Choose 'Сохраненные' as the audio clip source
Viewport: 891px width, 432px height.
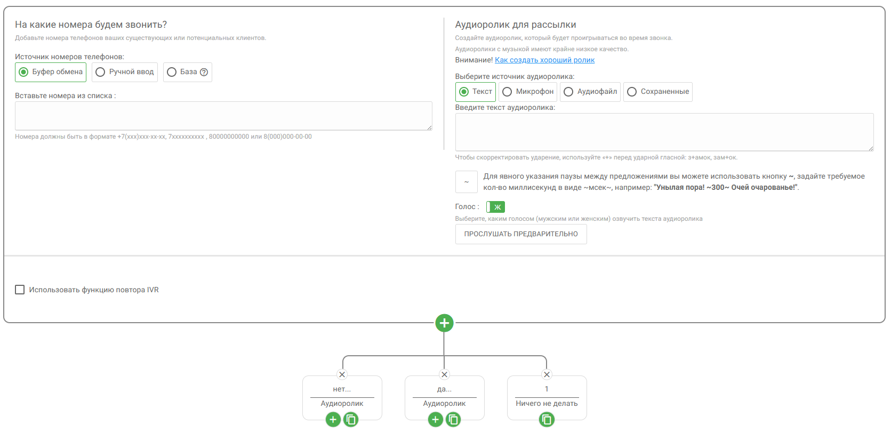[x=658, y=92]
